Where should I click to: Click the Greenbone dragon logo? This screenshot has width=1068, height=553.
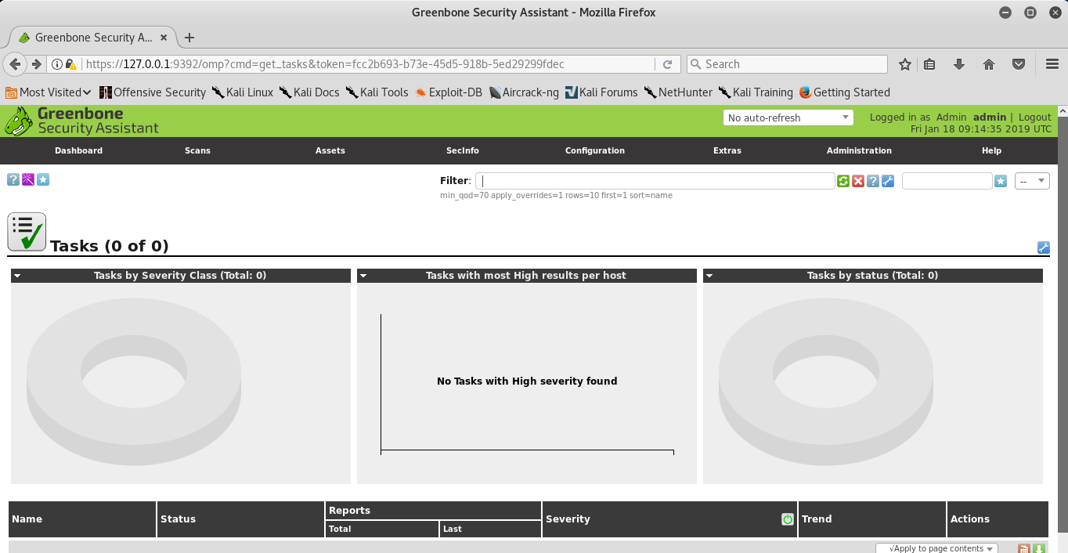point(19,121)
